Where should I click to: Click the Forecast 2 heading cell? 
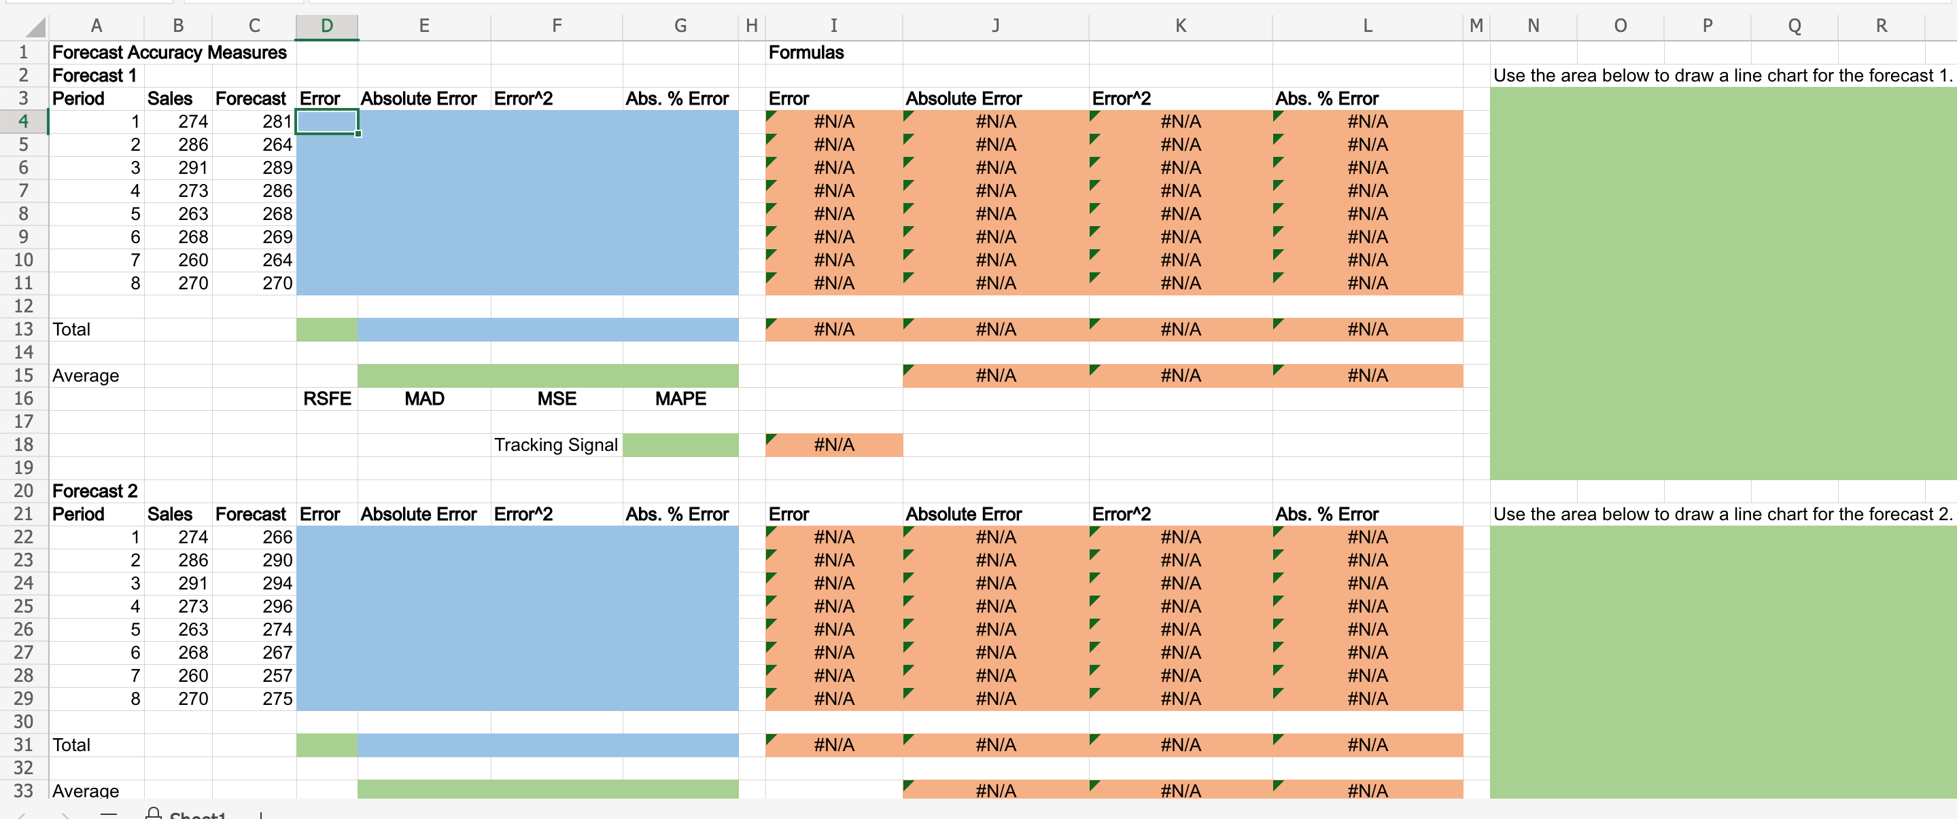pyautogui.click(x=96, y=491)
